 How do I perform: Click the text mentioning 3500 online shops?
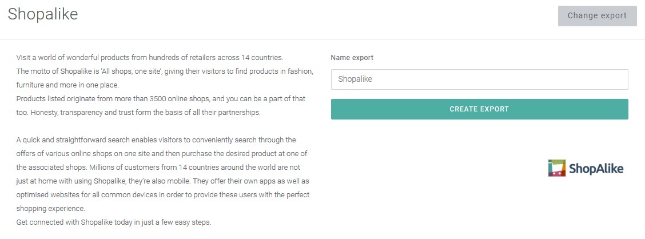161,99
